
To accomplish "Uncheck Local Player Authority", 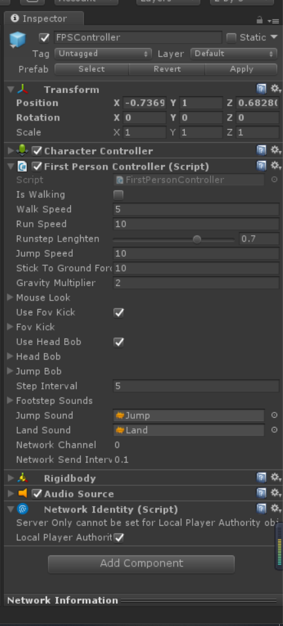I will click(119, 538).
